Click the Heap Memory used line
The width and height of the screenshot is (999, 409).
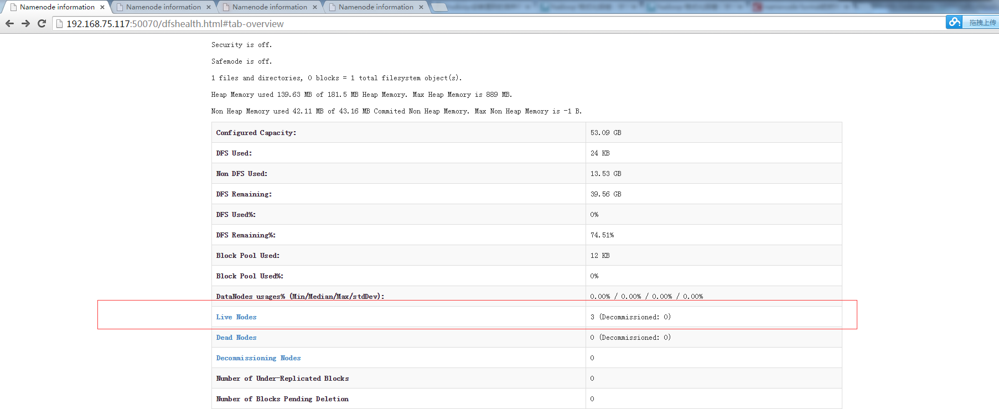click(x=361, y=95)
